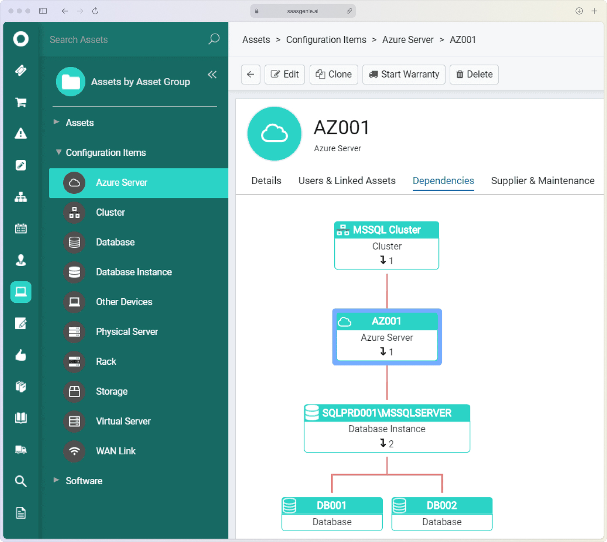Open the delivery truck icon in rail
607x542 pixels.
(21, 449)
